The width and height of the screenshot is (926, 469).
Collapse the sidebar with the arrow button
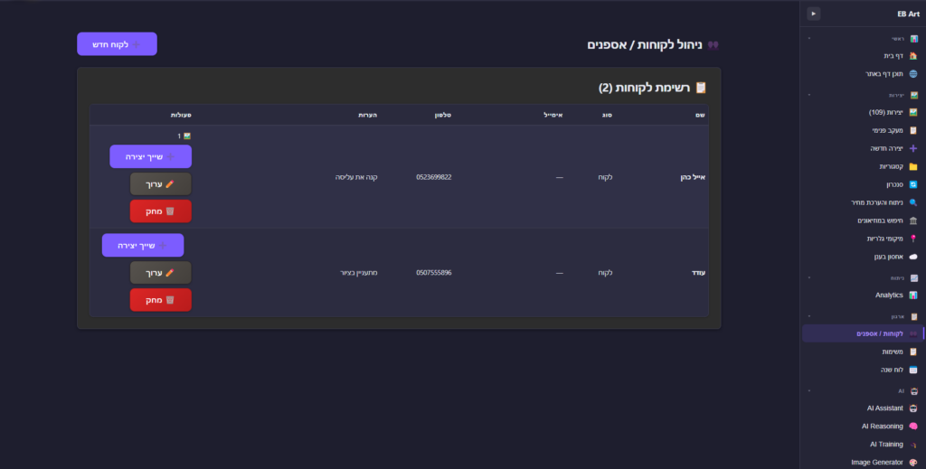pos(814,14)
